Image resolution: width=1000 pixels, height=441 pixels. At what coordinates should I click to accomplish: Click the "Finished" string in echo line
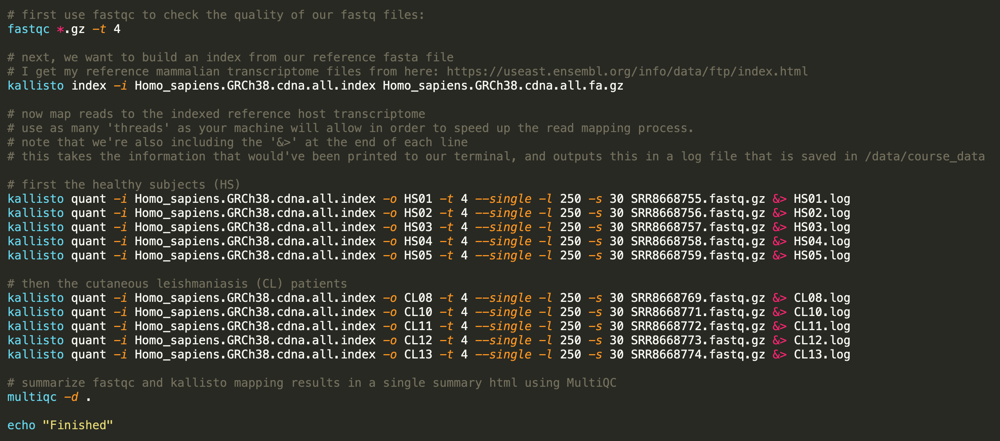(78, 426)
